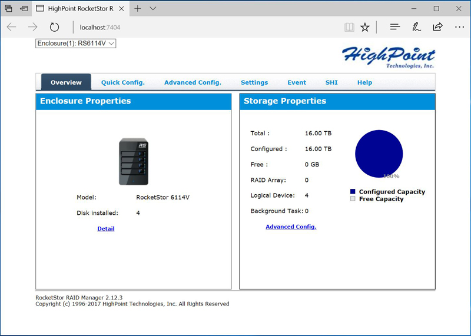471x336 pixels.
Task: Click the set tabs aside icon
Action: 22,9
